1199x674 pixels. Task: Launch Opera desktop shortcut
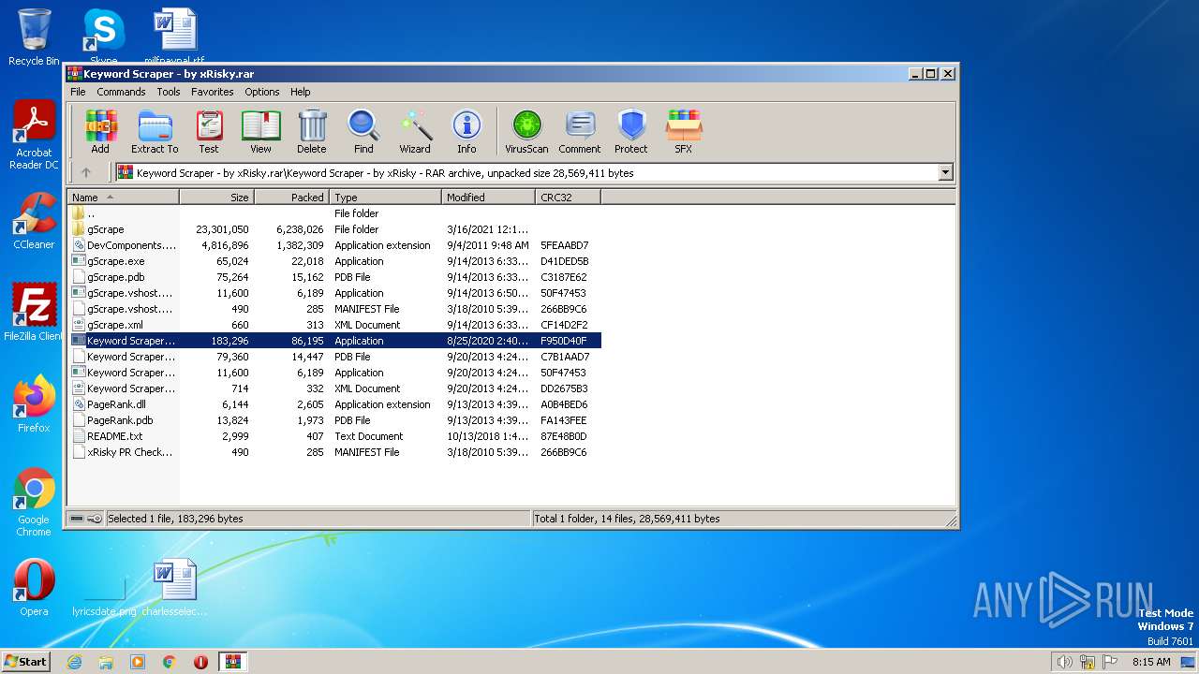(x=34, y=588)
